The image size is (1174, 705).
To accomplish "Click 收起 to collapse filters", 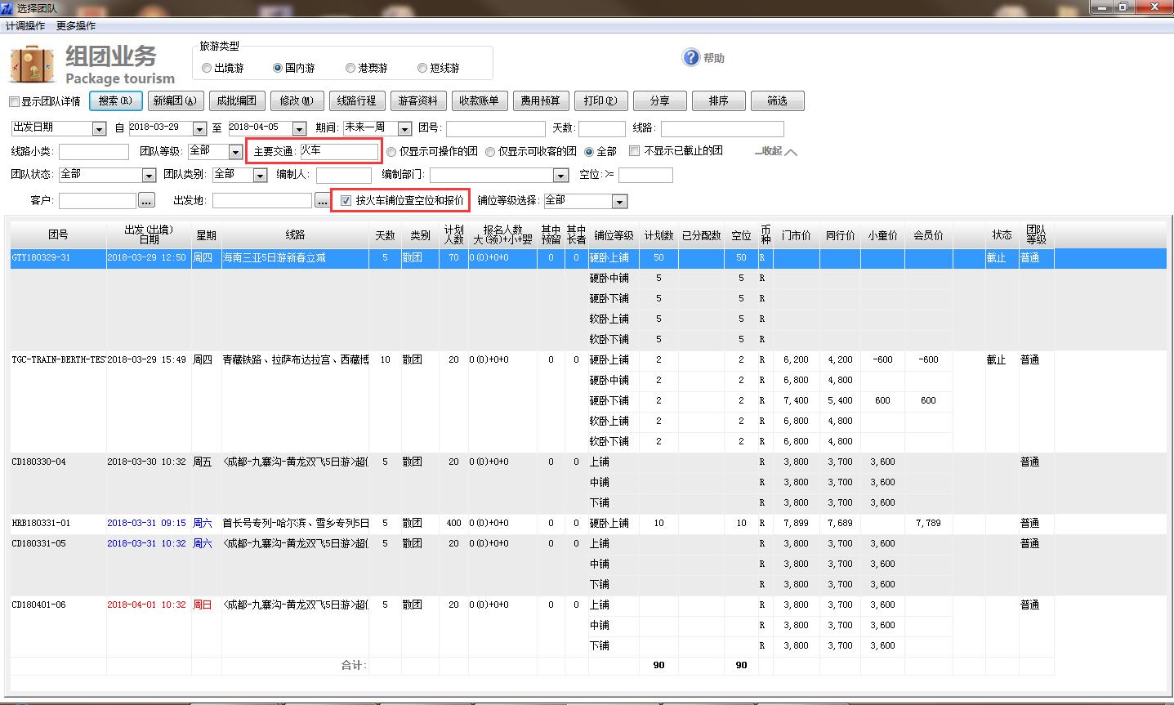I will click(772, 151).
